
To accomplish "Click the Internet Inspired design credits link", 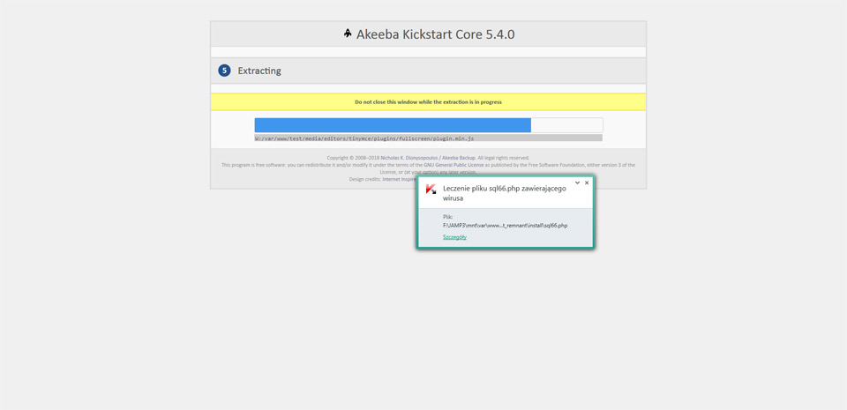I will 400,179.
